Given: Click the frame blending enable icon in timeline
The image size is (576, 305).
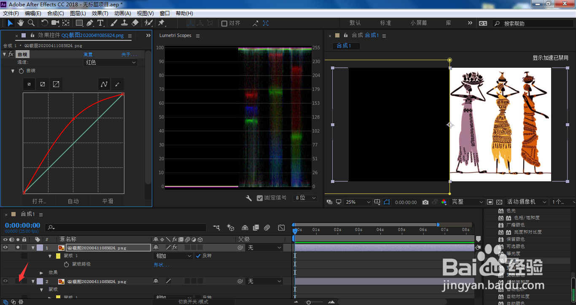Looking at the screenshot, I should (256, 228).
